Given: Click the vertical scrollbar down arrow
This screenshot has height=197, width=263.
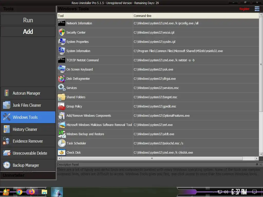Looking at the screenshot, I should (261, 154).
